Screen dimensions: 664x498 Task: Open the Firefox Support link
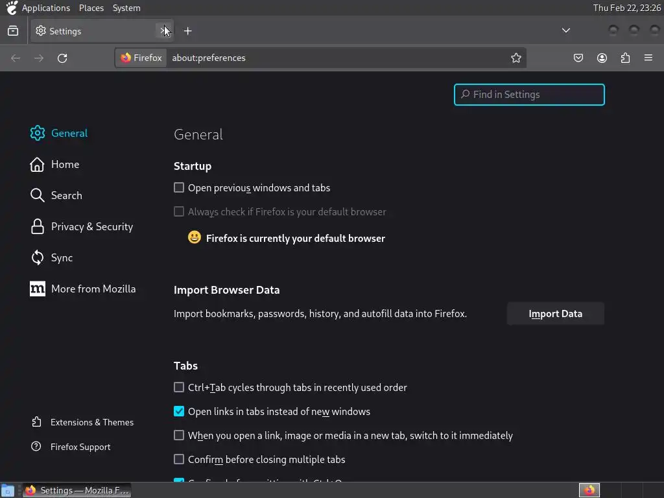tap(80, 447)
